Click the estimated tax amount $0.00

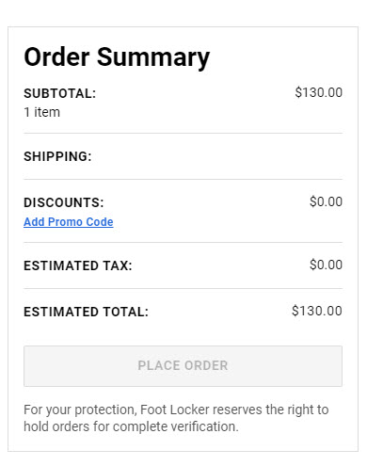pyautogui.click(x=326, y=265)
